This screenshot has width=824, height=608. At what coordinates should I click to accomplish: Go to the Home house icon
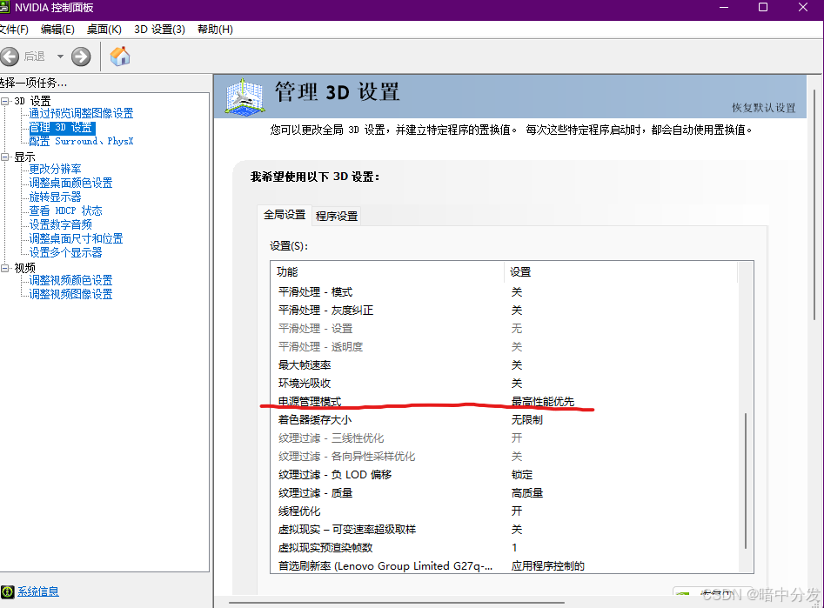(x=120, y=56)
